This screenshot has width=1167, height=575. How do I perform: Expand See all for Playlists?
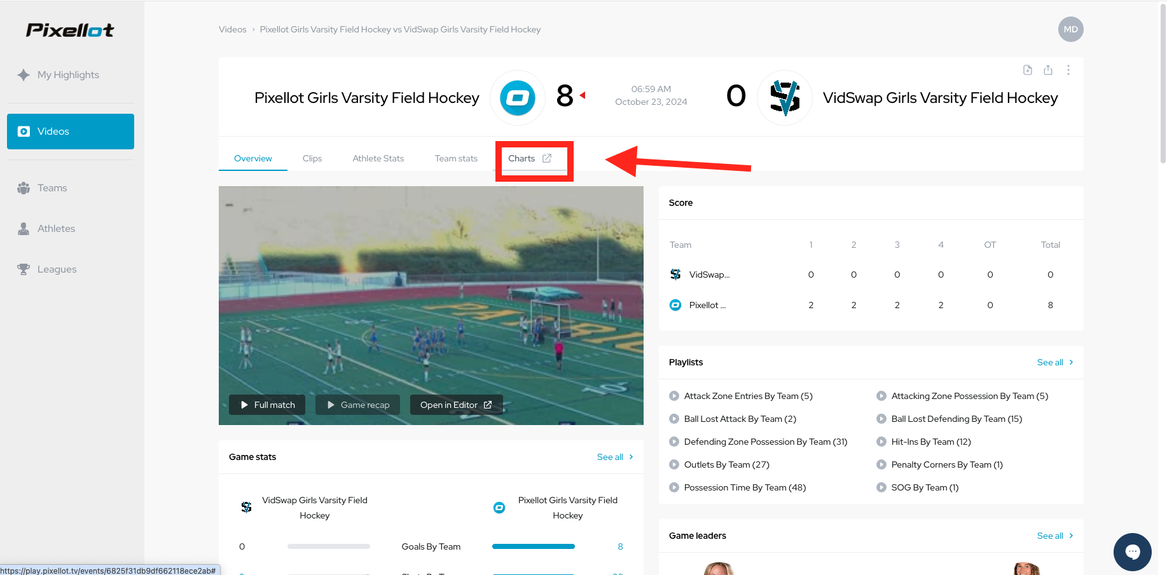click(x=1055, y=362)
